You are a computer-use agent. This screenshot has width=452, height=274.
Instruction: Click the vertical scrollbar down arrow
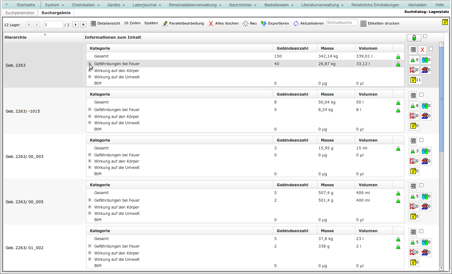pos(441,268)
